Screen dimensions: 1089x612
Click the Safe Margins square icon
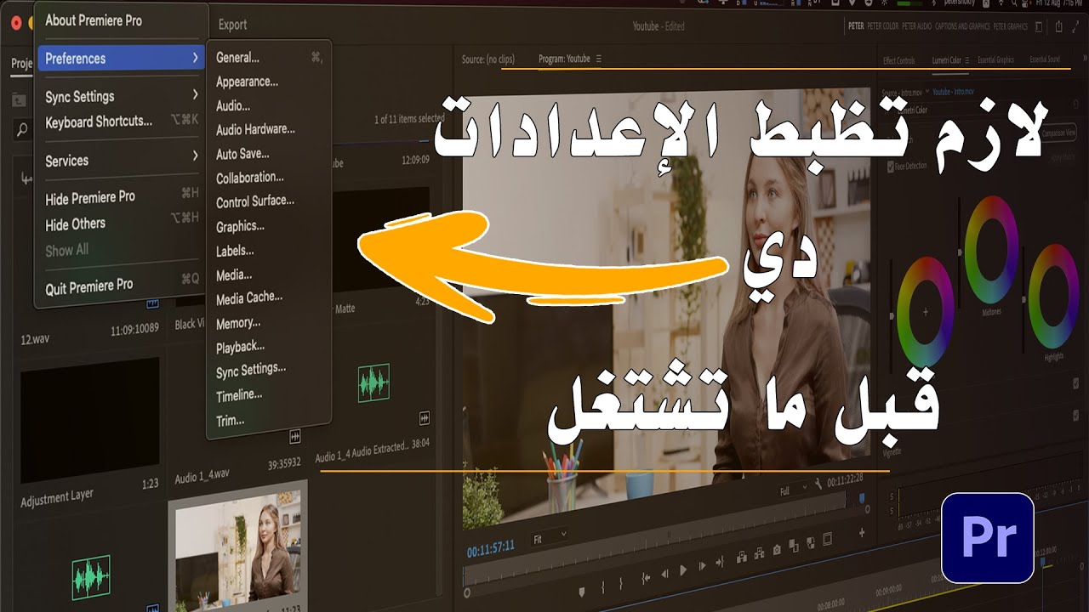pyautogui.click(x=827, y=539)
